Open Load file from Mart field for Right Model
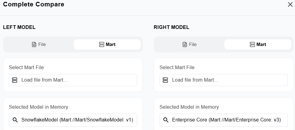 (x=223, y=80)
